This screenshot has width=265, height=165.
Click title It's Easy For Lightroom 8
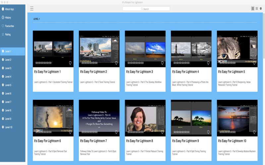[x=139, y=141]
